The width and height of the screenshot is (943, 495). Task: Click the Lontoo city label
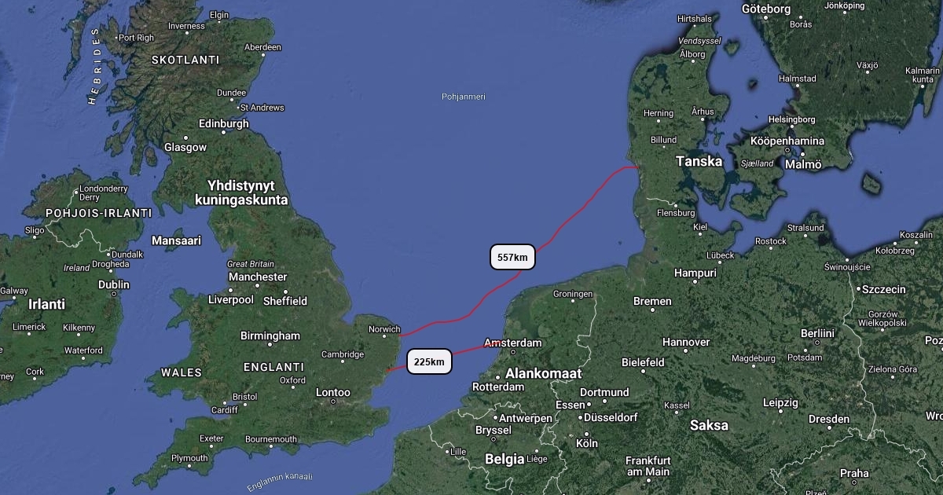pyautogui.click(x=333, y=392)
